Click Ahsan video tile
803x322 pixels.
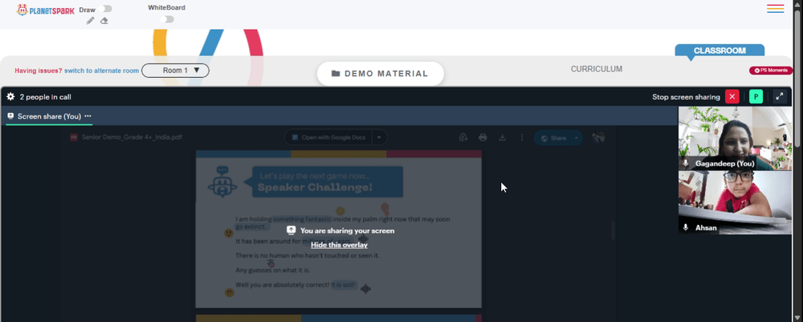coord(735,202)
